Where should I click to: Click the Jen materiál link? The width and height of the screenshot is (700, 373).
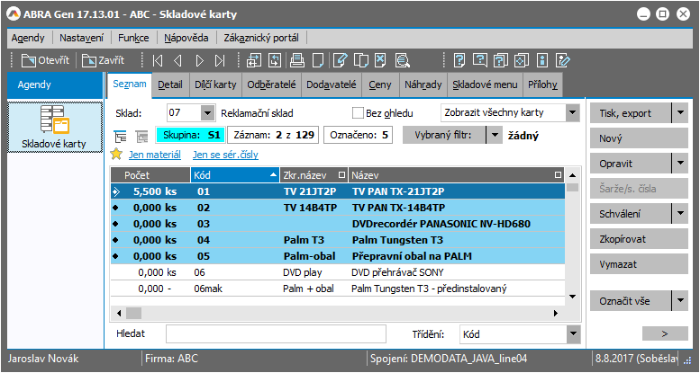(x=155, y=155)
